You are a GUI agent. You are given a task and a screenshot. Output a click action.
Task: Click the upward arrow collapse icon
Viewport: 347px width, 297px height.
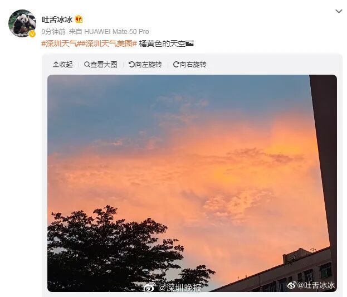[56, 65]
